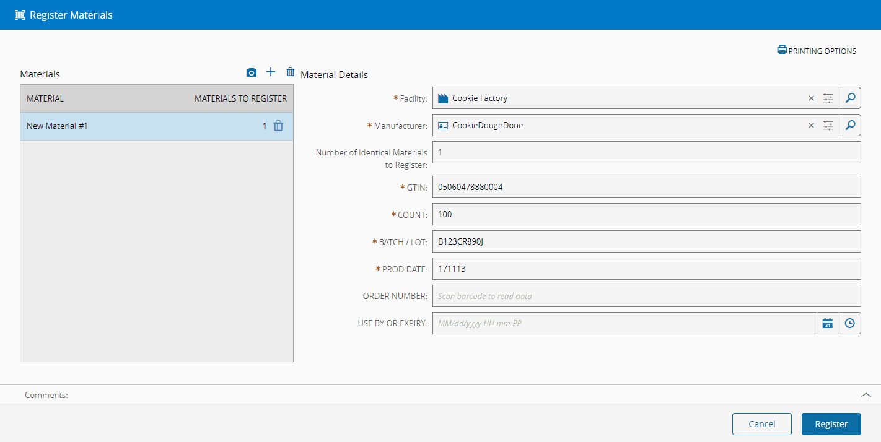
Task: Delete New Material #1 row trash icon
Action: coord(278,126)
